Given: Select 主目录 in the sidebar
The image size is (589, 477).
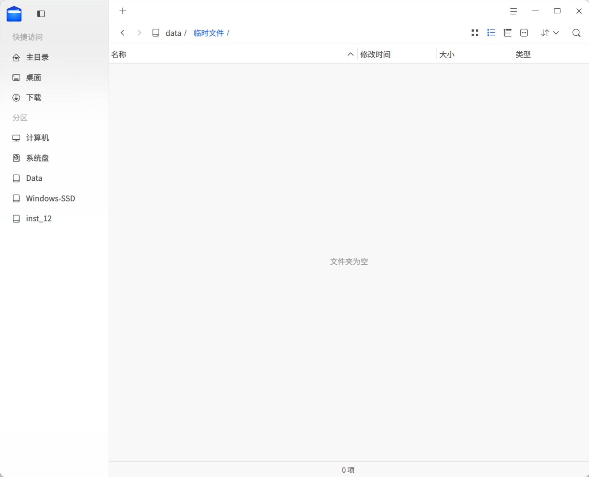Looking at the screenshot, I should 37,57.
